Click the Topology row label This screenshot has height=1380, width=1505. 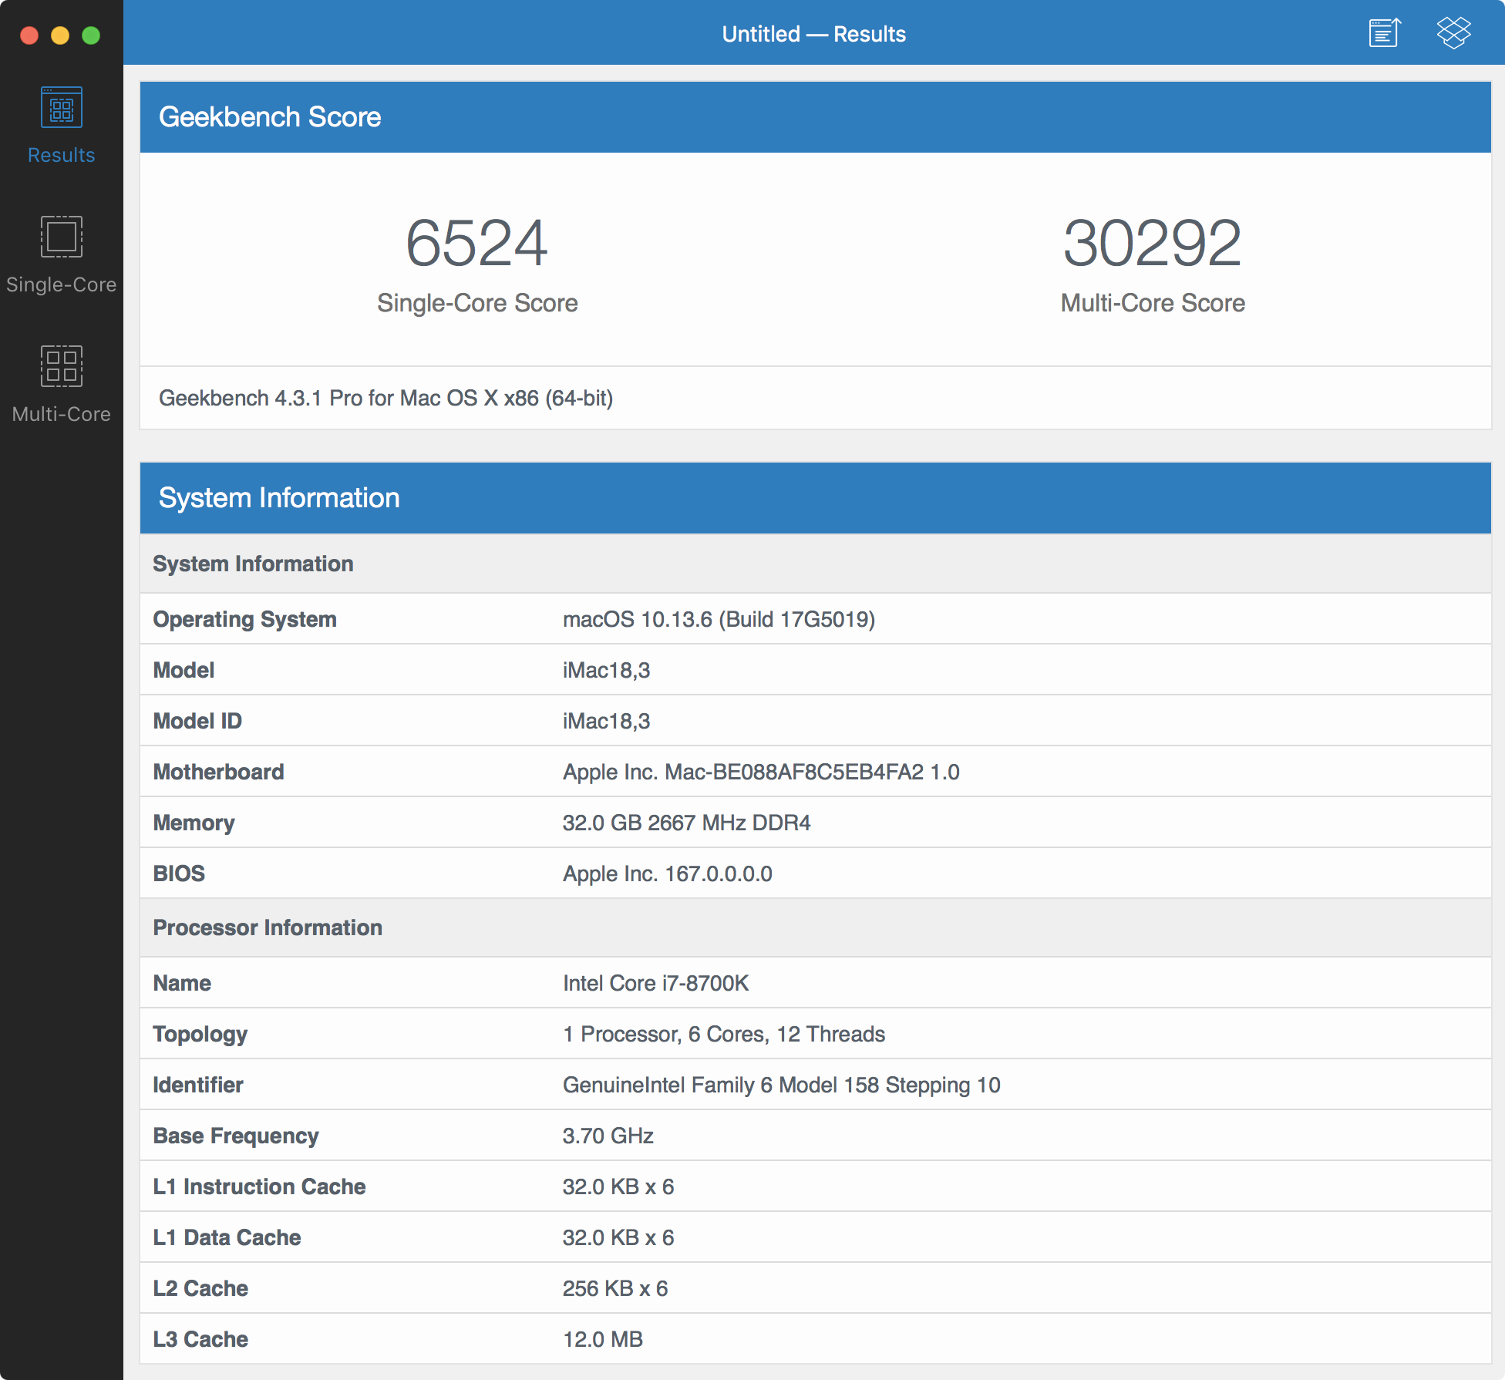coord(200,1034)
